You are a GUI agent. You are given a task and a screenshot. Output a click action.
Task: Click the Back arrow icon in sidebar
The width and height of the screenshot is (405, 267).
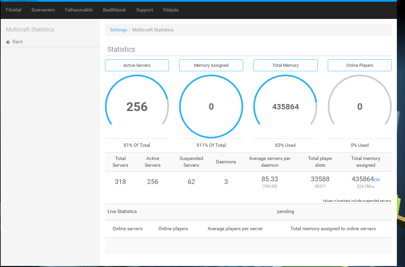click(8, 42)
